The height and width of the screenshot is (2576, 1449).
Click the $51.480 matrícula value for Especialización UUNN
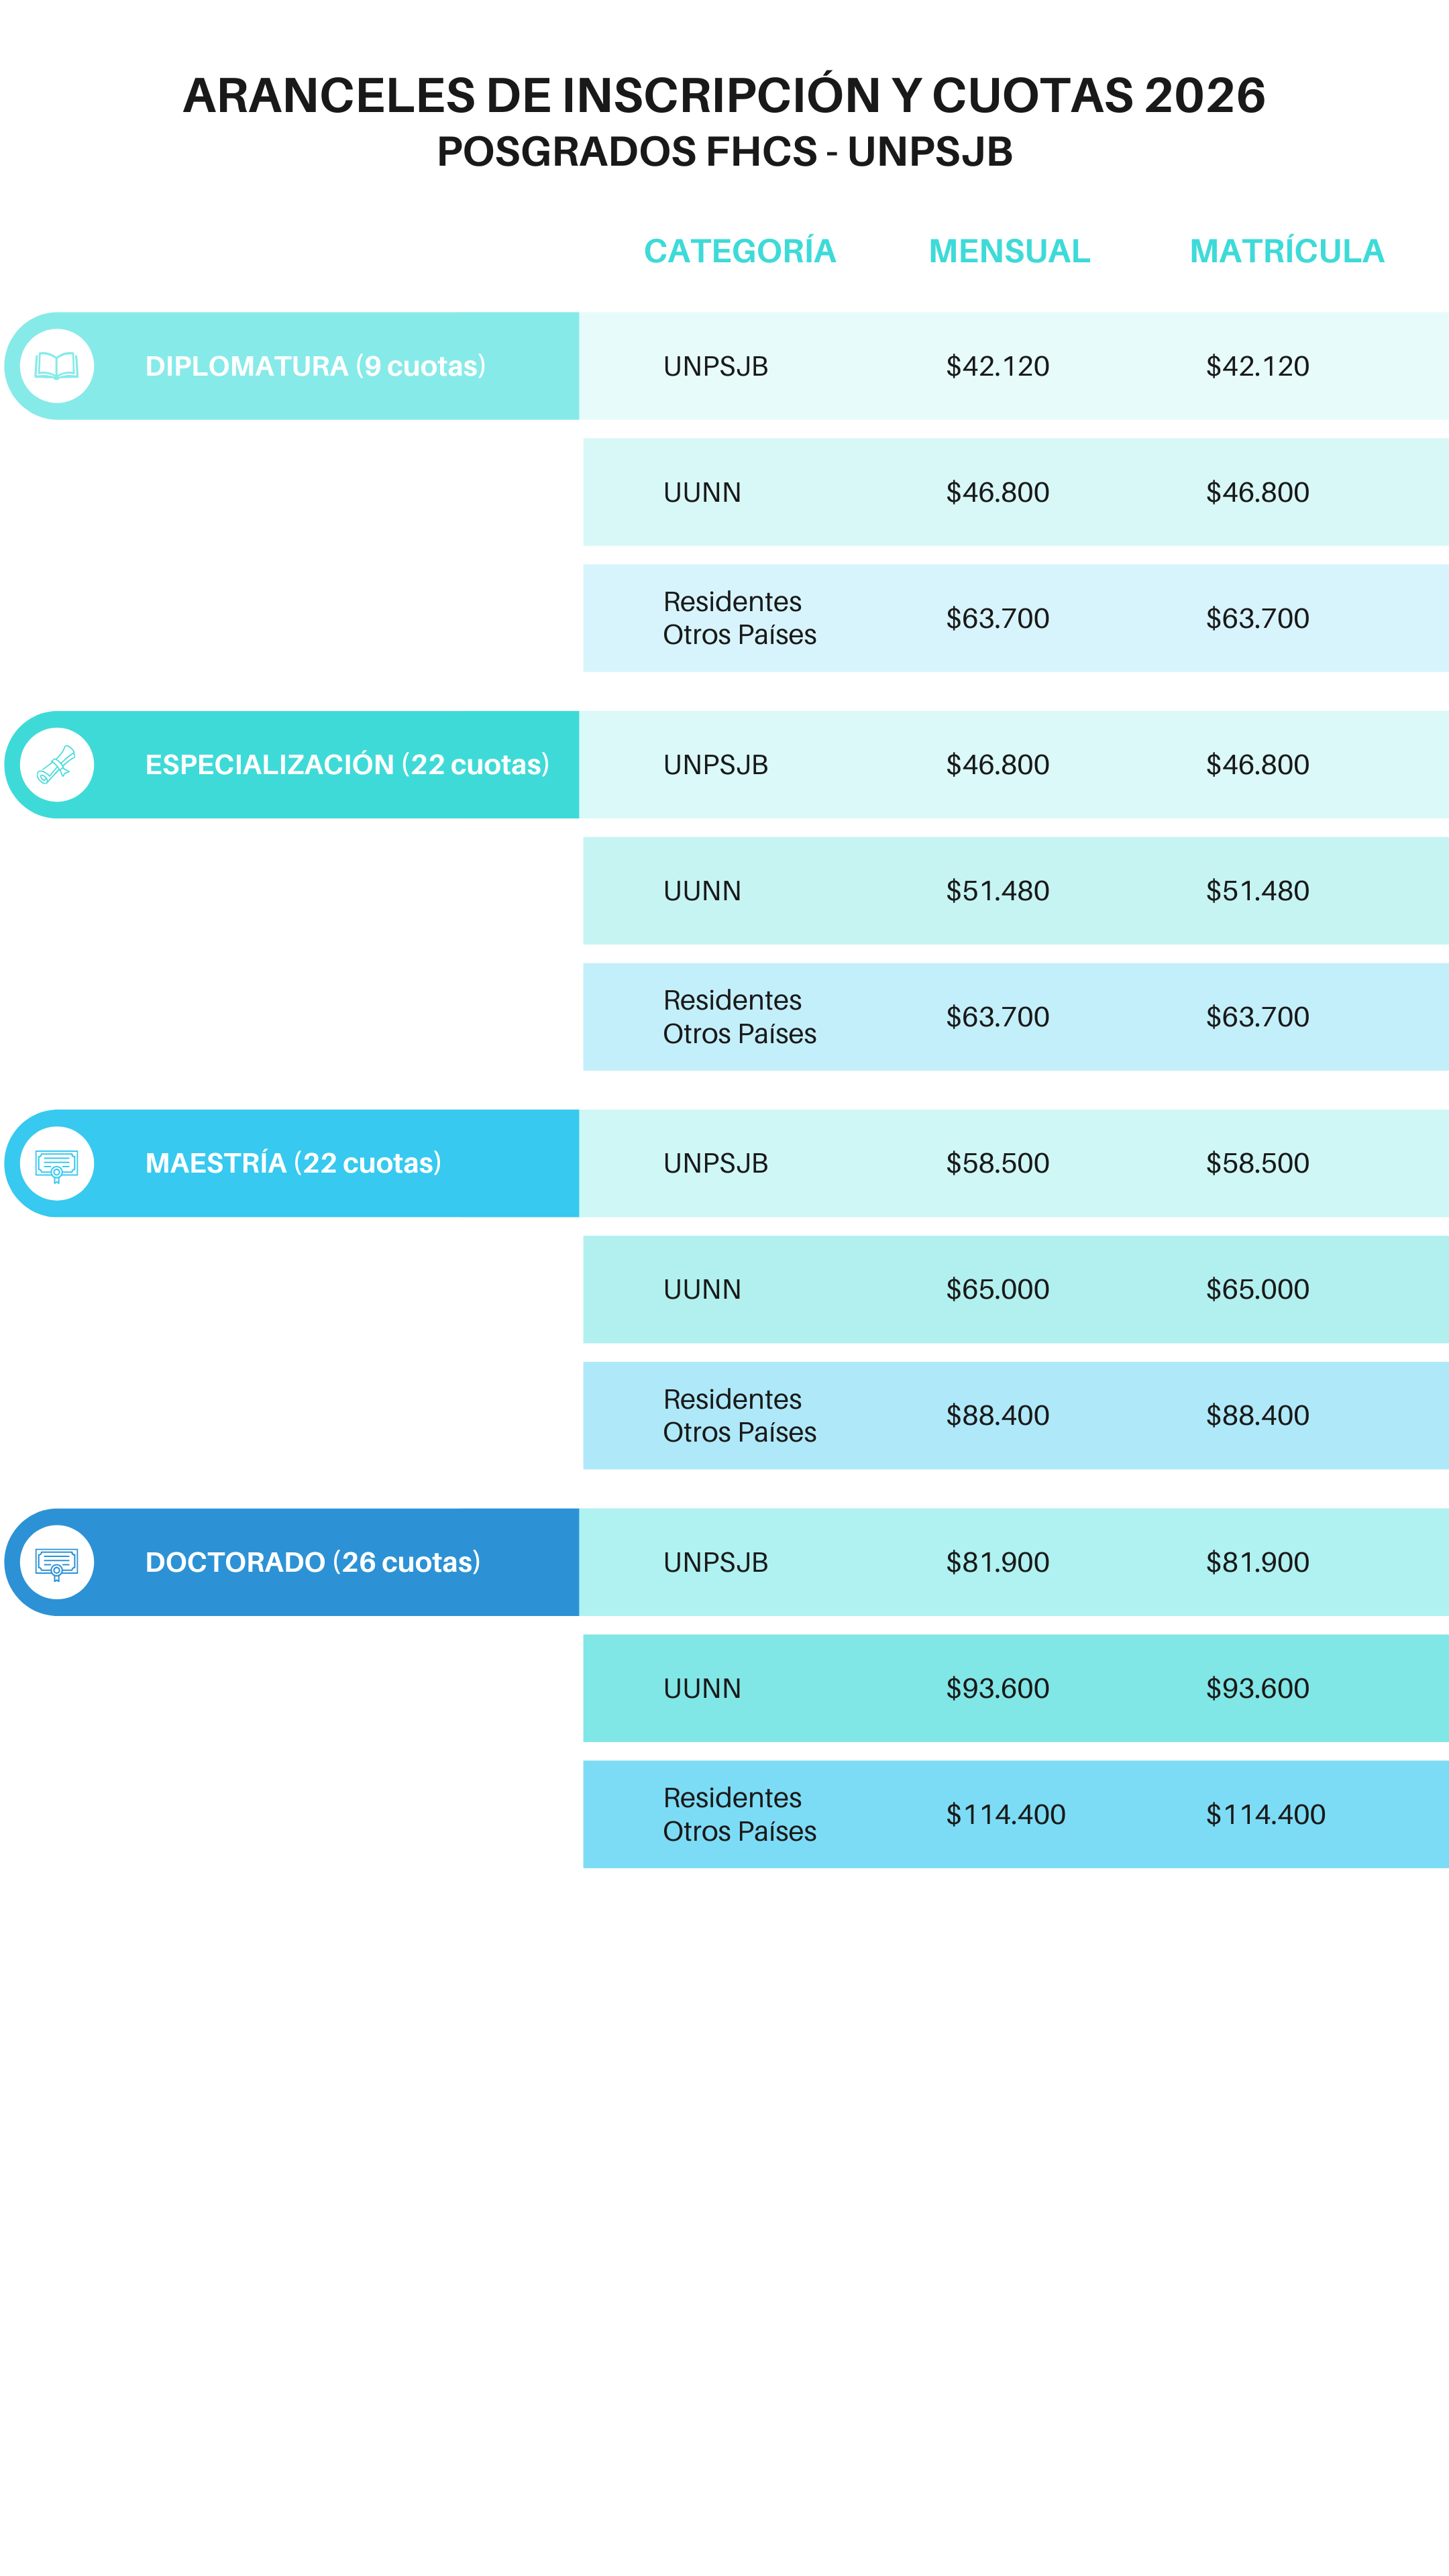pos(1257,891)
